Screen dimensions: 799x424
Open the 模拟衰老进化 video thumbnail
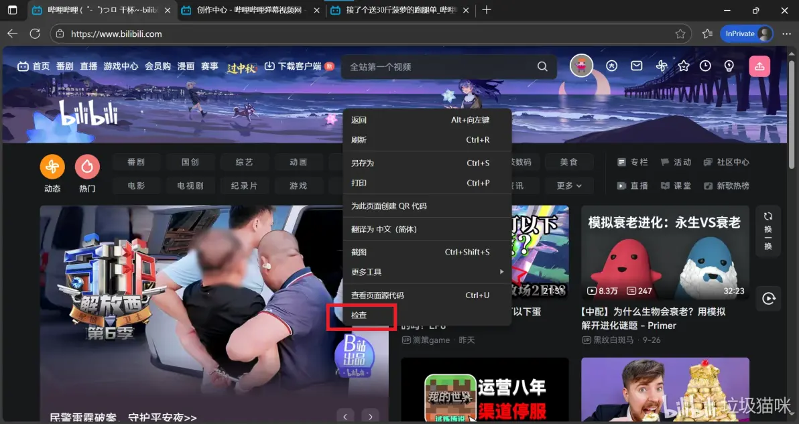point(665,253)
